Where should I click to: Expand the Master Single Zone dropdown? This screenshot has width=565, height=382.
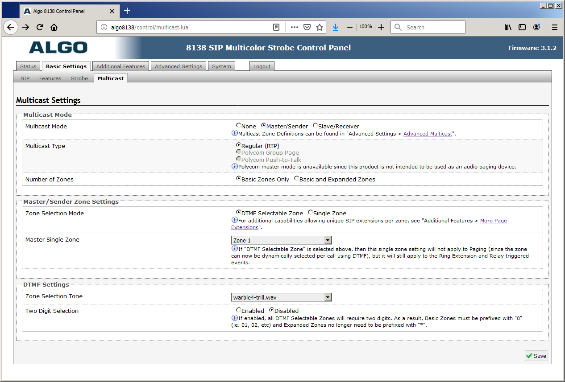(328, 240)
